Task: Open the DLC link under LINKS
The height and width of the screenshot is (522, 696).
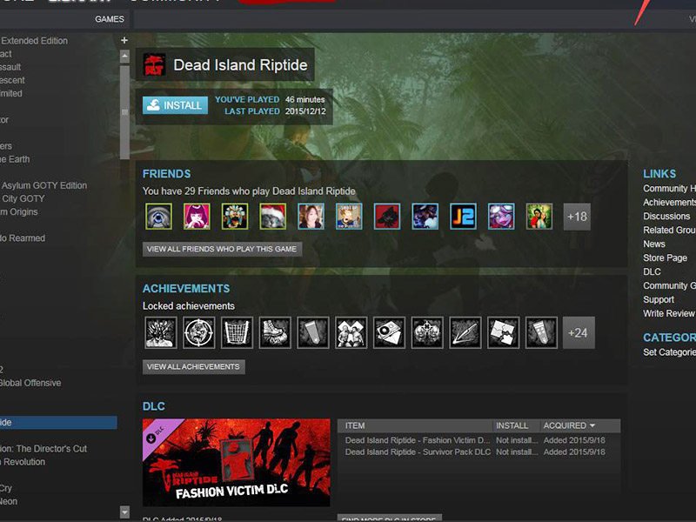Action: pos(652,271)
